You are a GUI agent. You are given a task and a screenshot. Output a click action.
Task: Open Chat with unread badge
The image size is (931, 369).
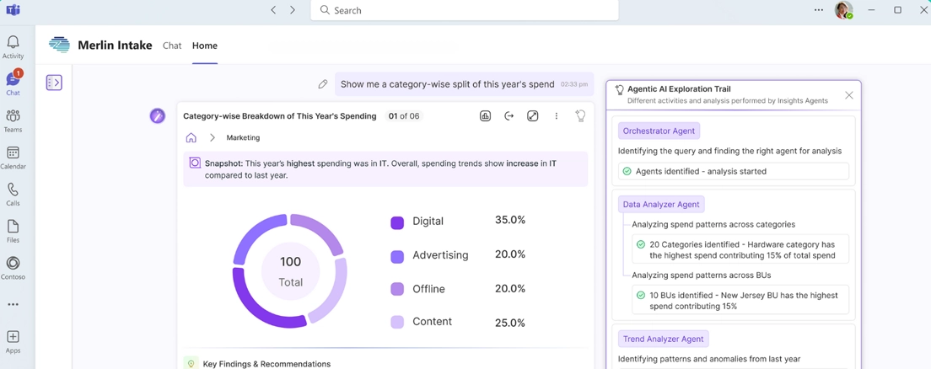(13, 83)
